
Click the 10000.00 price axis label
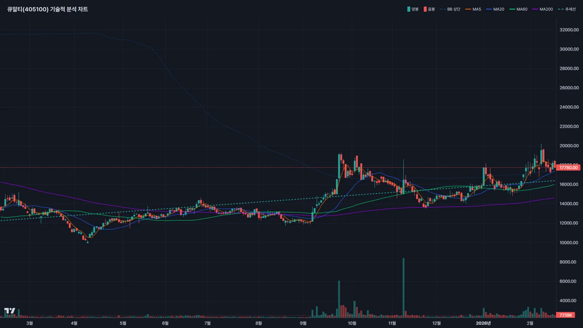coord(569,243)
